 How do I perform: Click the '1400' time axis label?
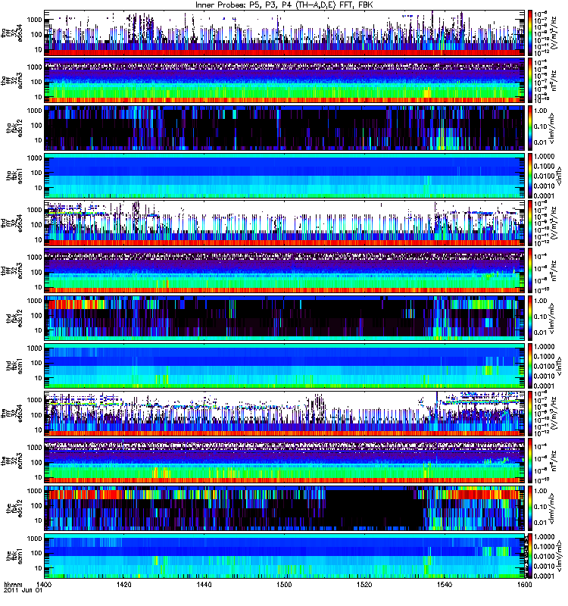pos(45,585)
